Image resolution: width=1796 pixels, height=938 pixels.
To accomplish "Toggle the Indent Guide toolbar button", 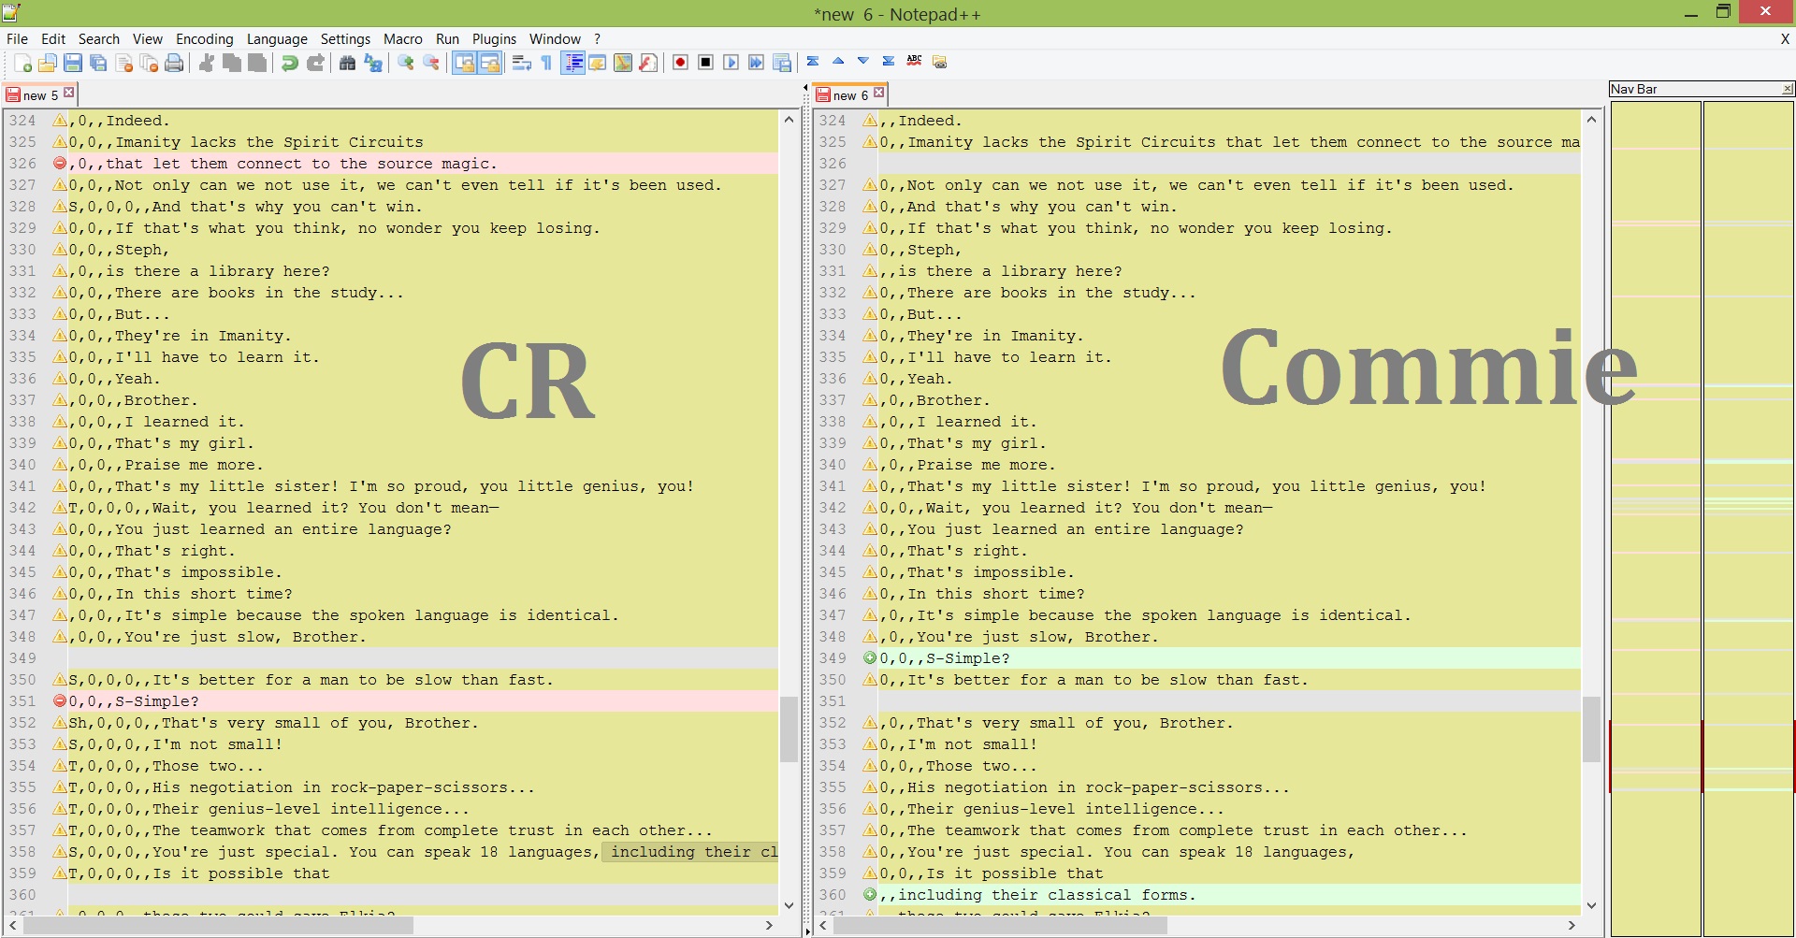I will 572,63.
